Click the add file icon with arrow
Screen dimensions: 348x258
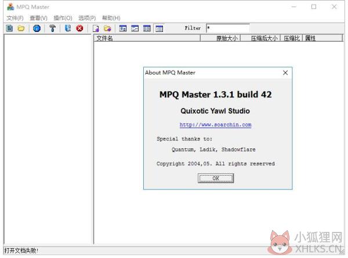click(96, 28)
